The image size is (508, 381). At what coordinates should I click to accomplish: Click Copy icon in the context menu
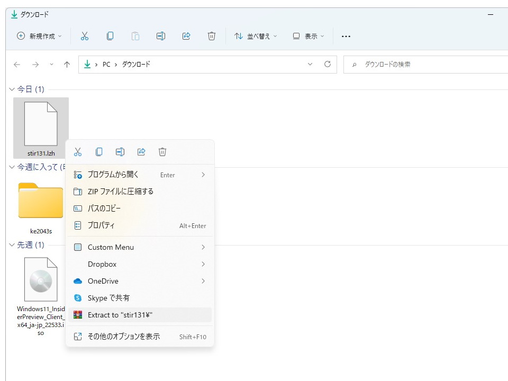coord(99,152)
